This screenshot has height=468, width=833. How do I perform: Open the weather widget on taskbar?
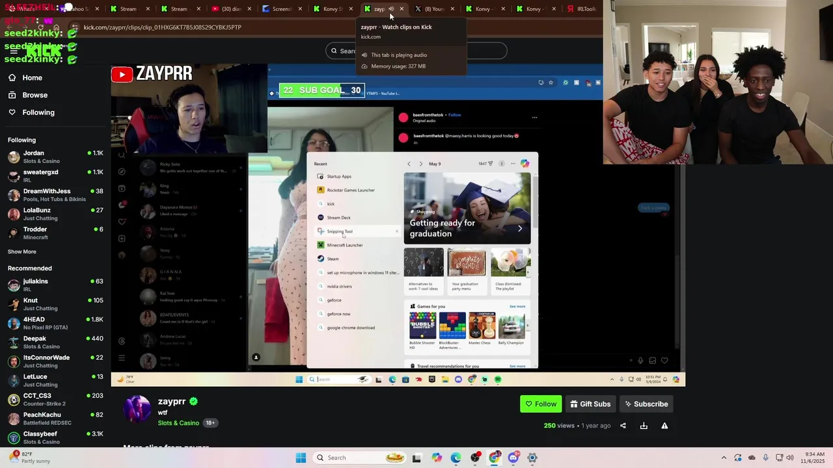[x=29, y=458]
